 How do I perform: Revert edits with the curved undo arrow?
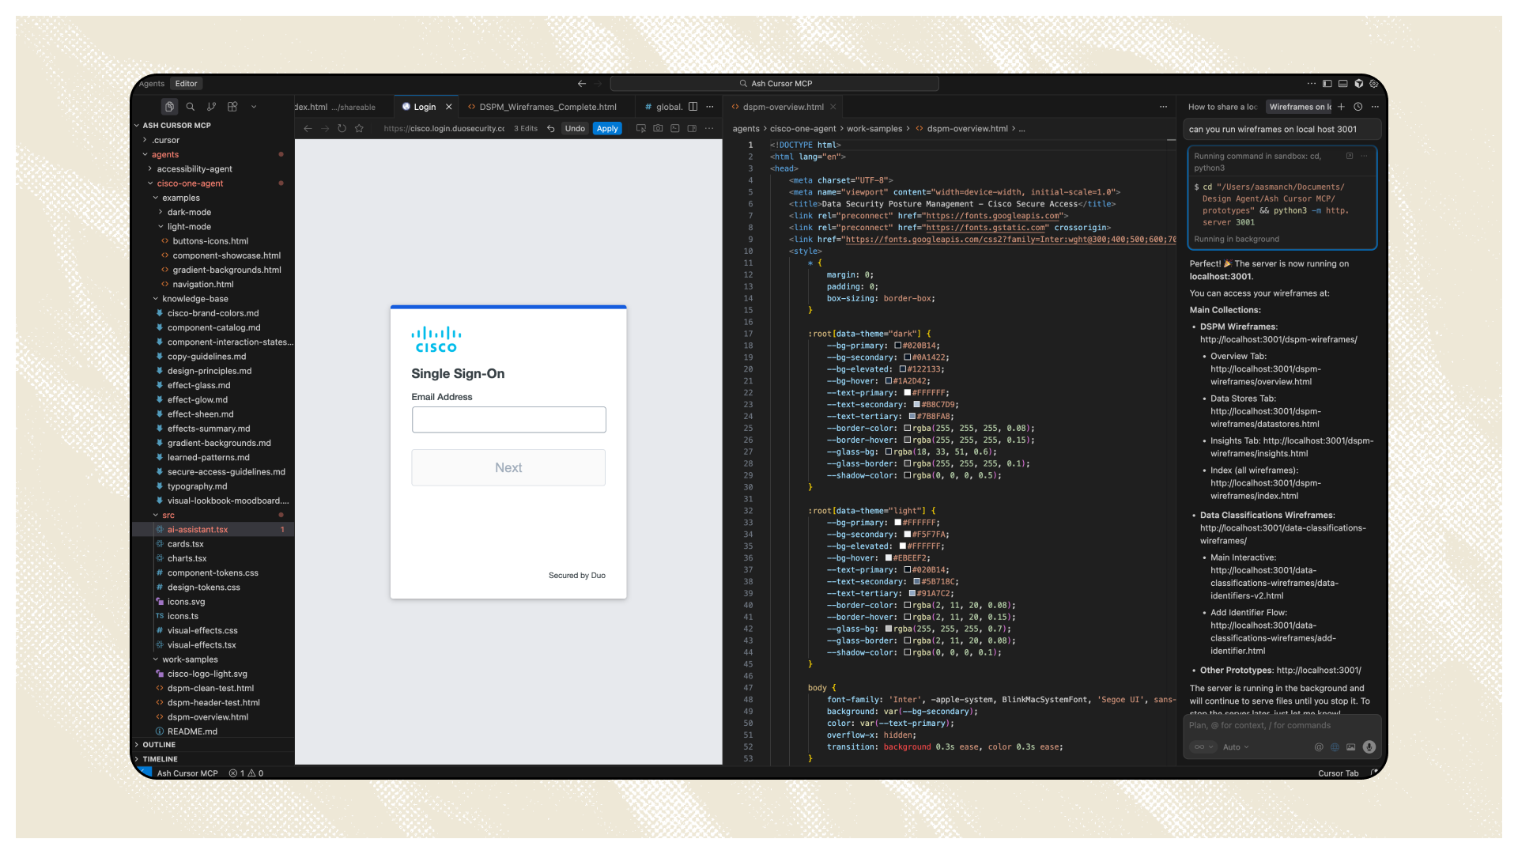coord(550,128)
